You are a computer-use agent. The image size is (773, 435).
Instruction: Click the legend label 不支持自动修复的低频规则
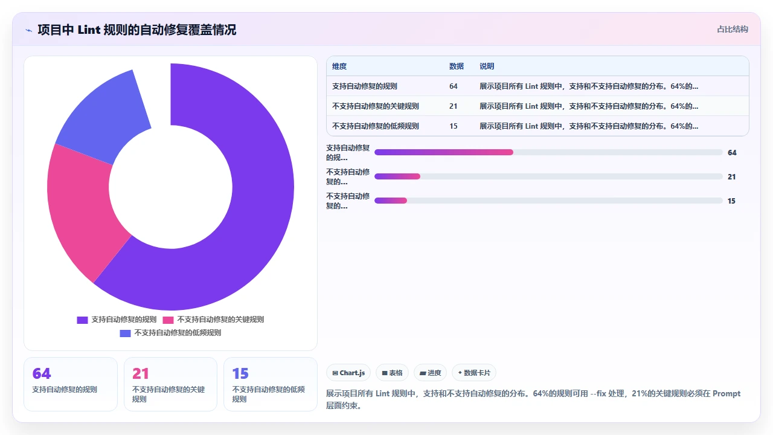pos(178,333)
